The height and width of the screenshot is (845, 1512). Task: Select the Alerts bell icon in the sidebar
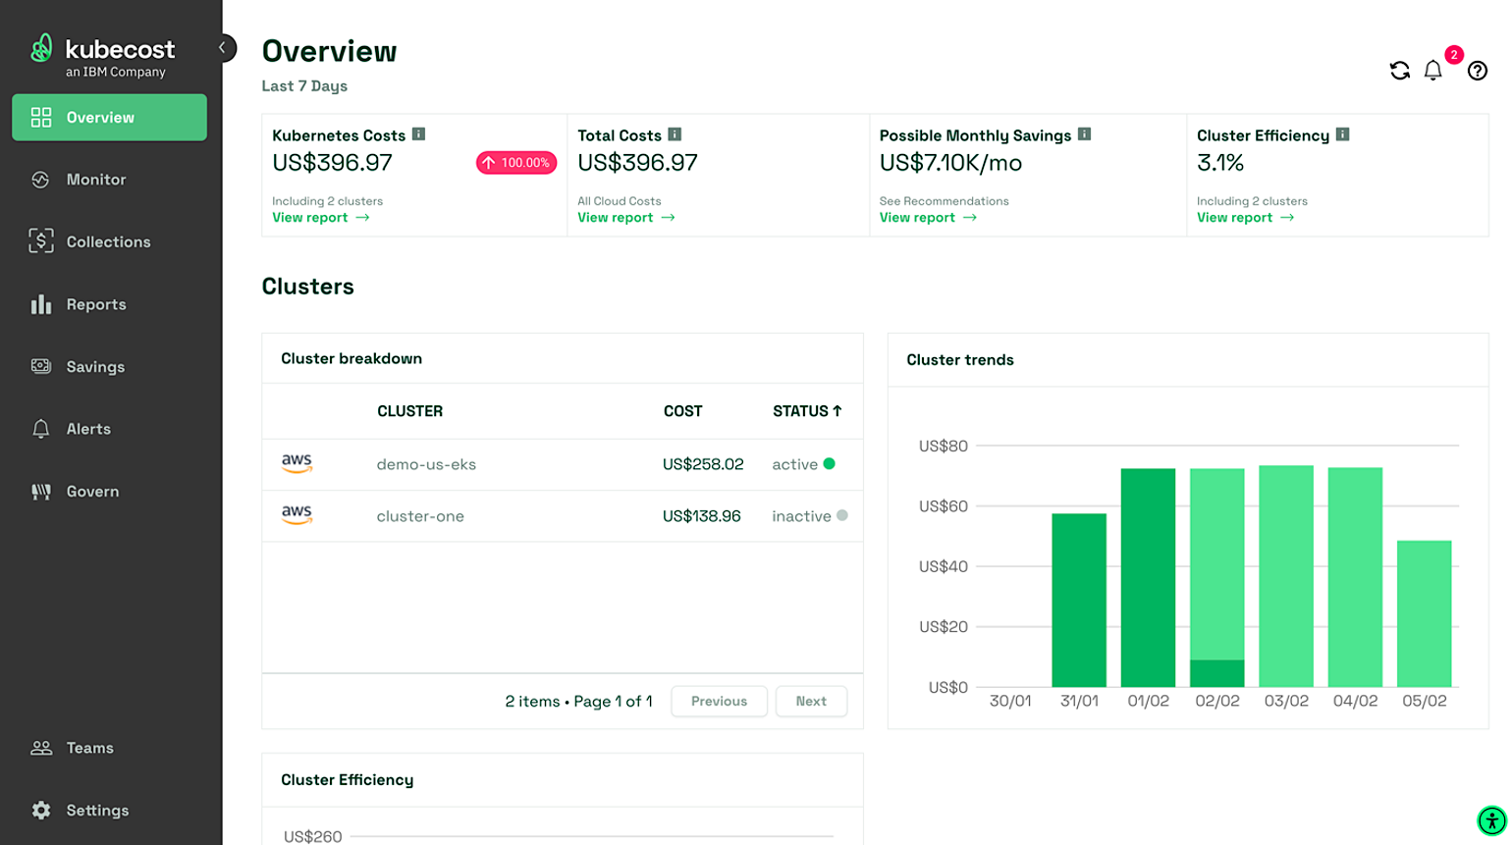(41, 429)
